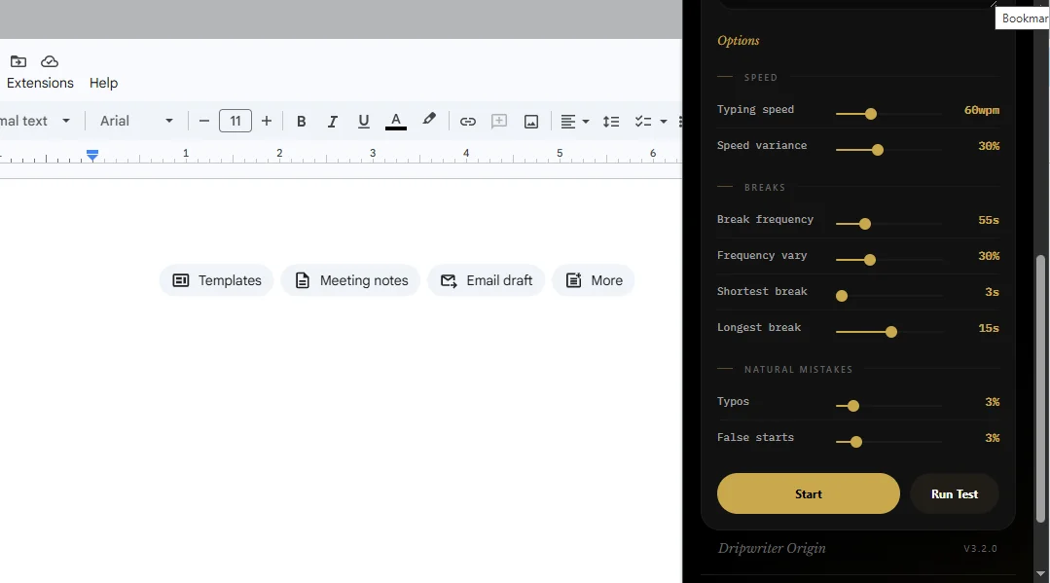The height and width of the screenshot is (583, 1050).
Task: Click the checklist icon
Action: 643,122
